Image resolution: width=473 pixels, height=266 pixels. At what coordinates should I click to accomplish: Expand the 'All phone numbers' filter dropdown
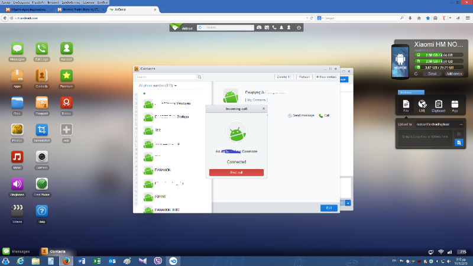157,86
